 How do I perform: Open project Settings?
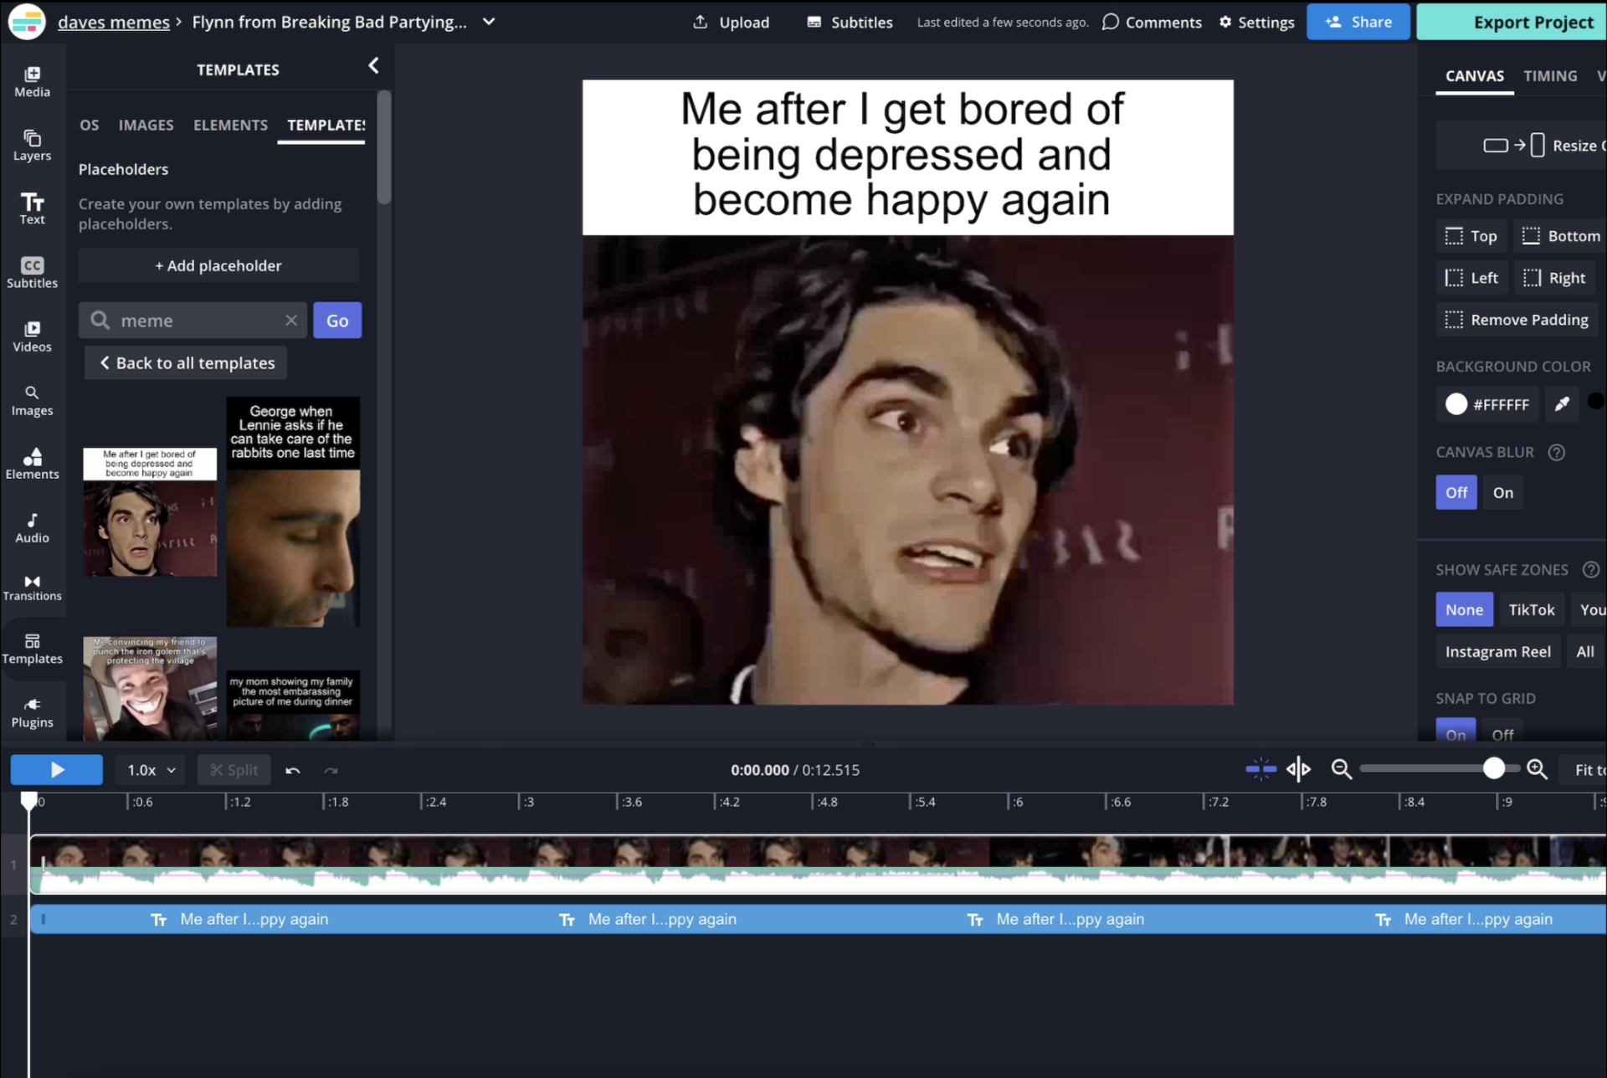(1256, 22)
